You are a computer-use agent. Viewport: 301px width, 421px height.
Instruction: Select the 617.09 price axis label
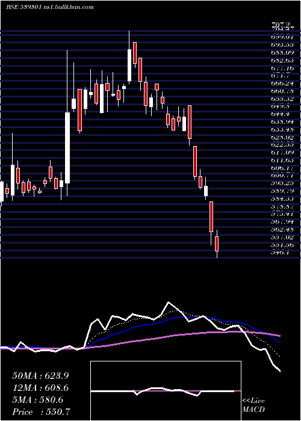click(283, 153)
